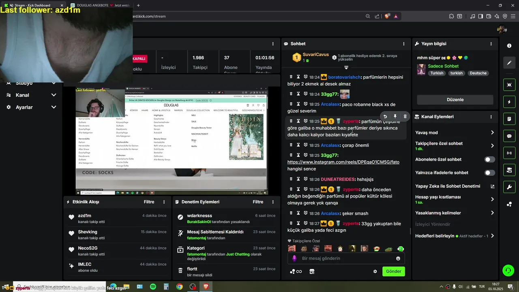
Task: Click username boratovarishch in chat
Action: (344, 77)
